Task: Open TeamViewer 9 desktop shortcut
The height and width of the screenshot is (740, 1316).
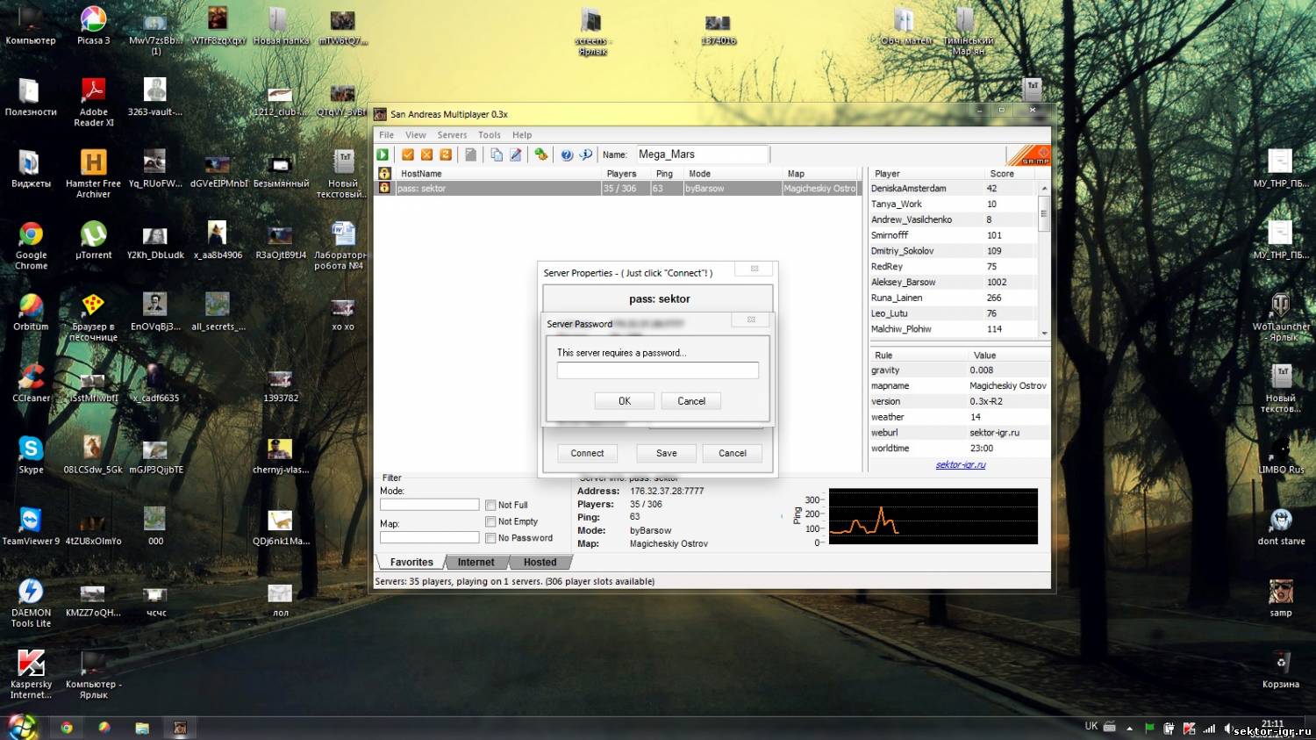Action: pos(31,526)
